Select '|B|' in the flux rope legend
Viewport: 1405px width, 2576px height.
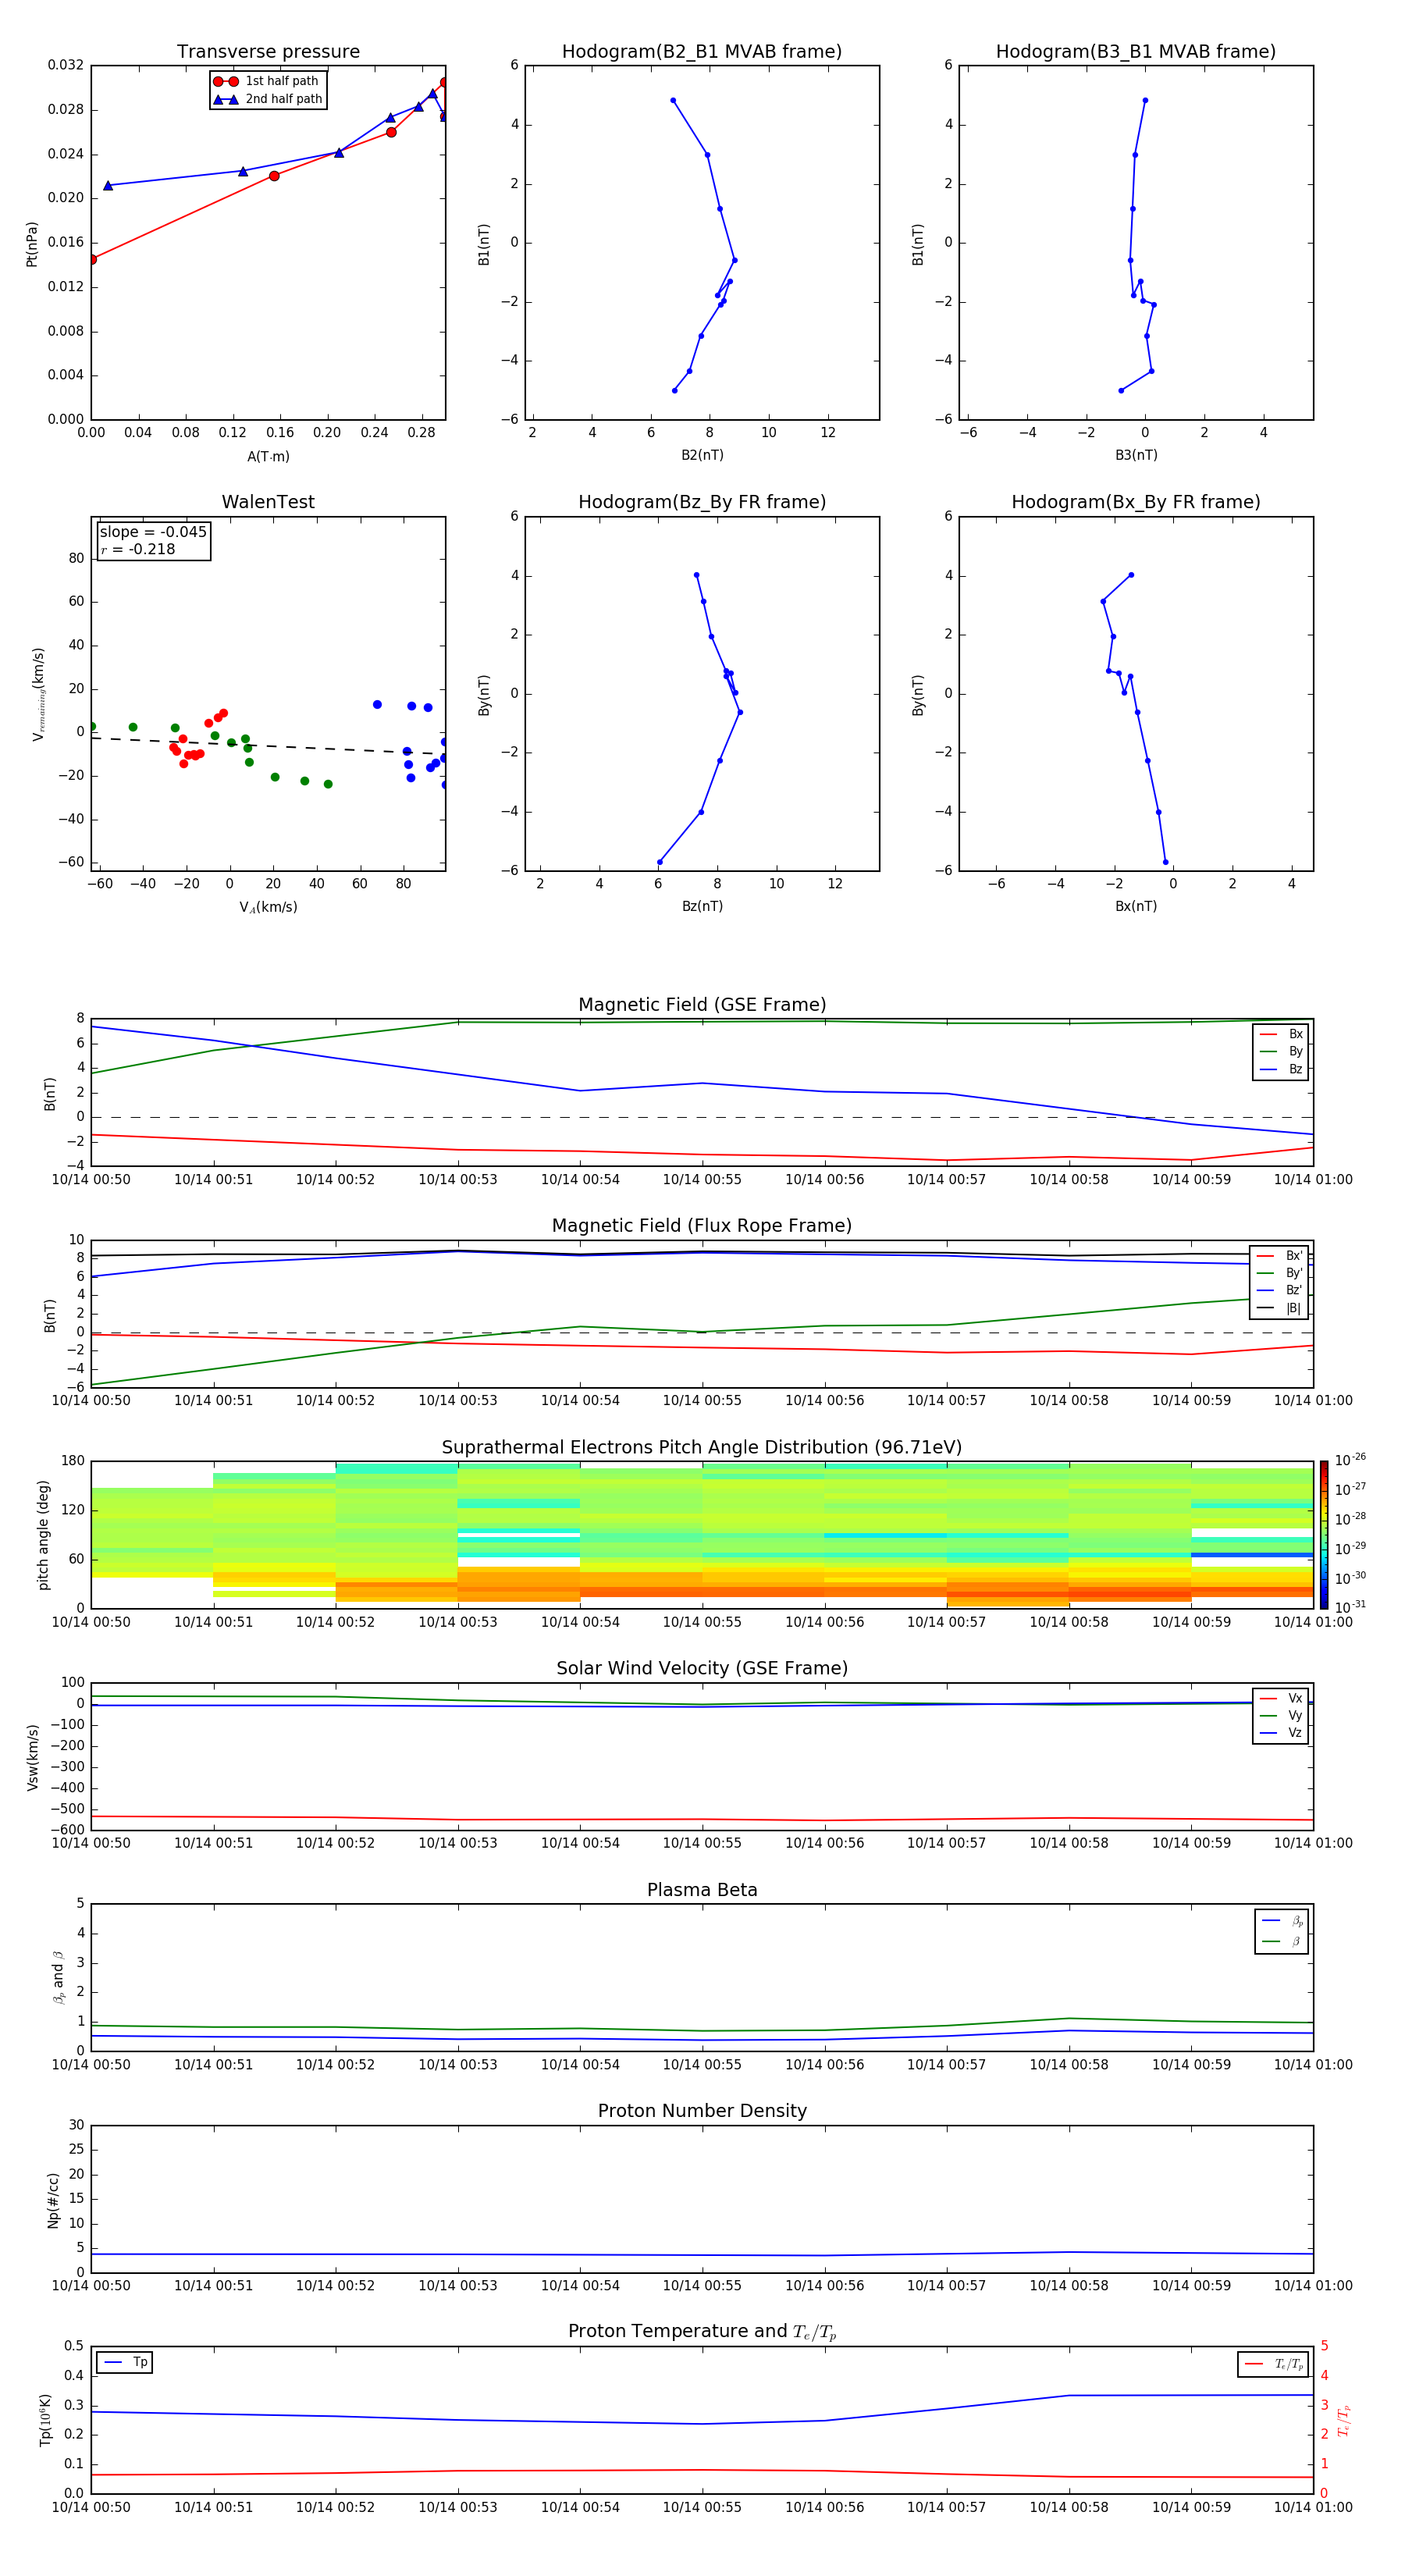tap(1280, 1308)
